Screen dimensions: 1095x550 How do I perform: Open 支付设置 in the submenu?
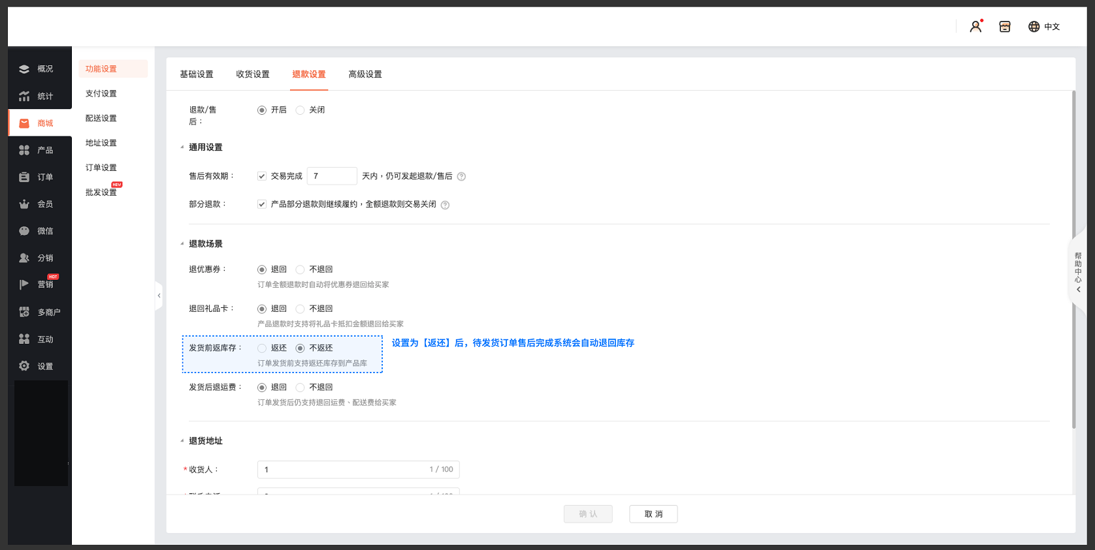point(101,93)
